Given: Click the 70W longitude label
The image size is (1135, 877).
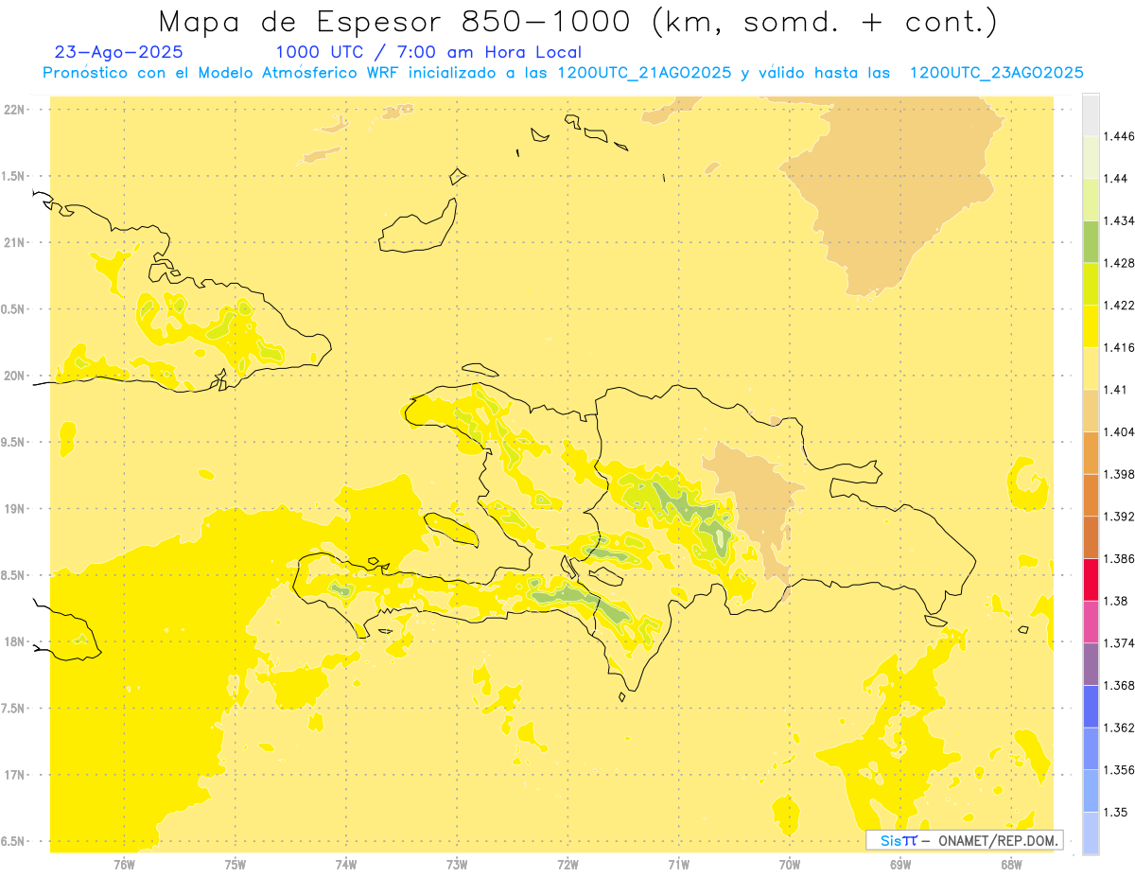Looking at the screenshot, I should [789, 865].
